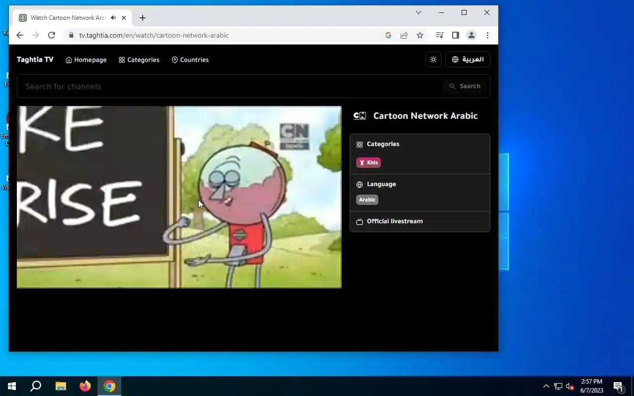This screenshot has width=634, height=396.
Task: Open Chrome profile avatar
Action: (472, 35)
